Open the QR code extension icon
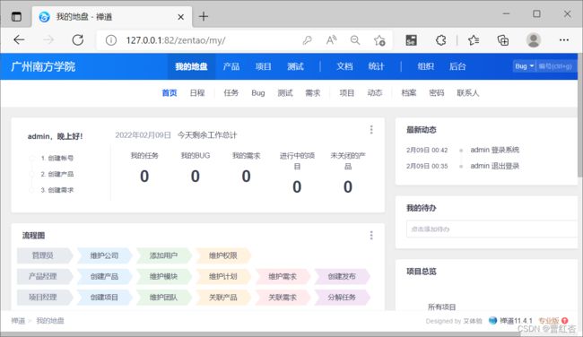 coord(411,40)
